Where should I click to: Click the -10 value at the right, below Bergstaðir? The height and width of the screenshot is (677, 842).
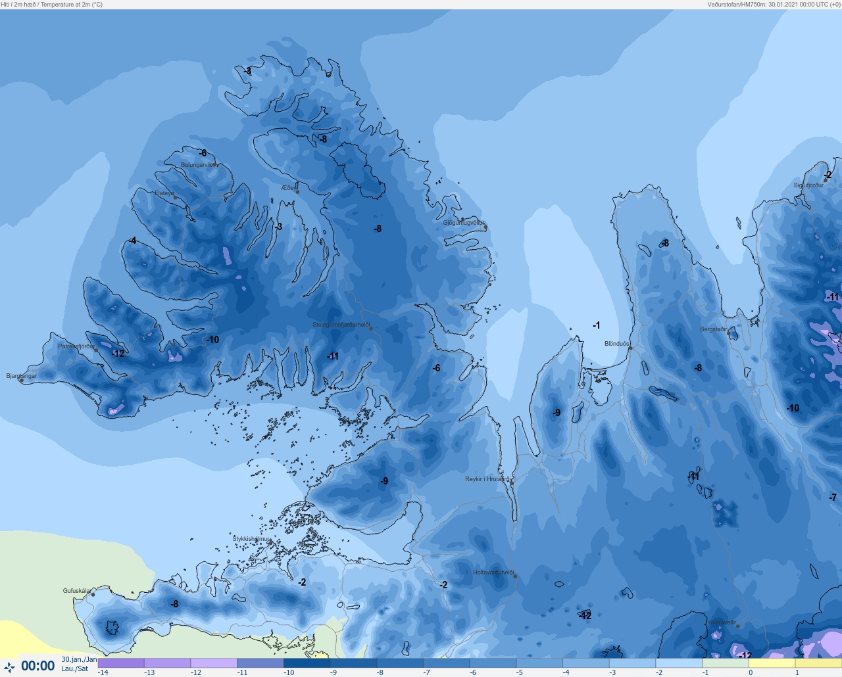tap(793, 408)
